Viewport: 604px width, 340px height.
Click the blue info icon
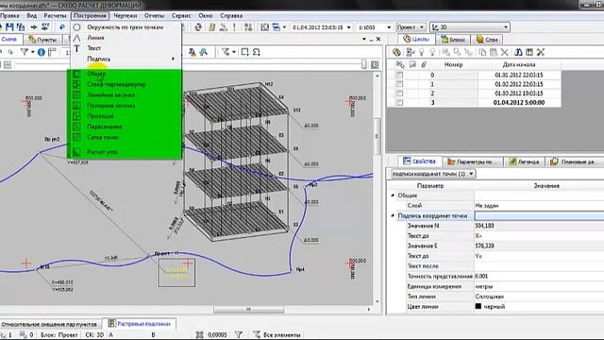[42, 52]
